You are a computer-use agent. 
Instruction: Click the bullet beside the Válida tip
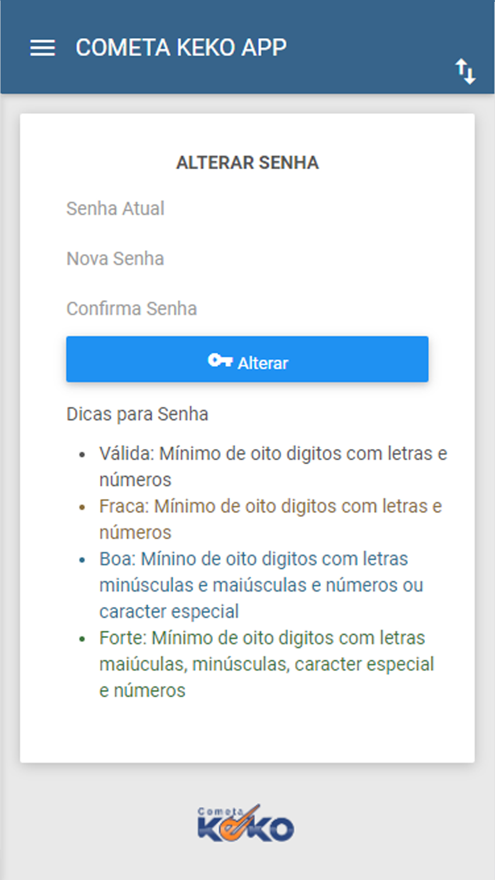tap(82, 454)
